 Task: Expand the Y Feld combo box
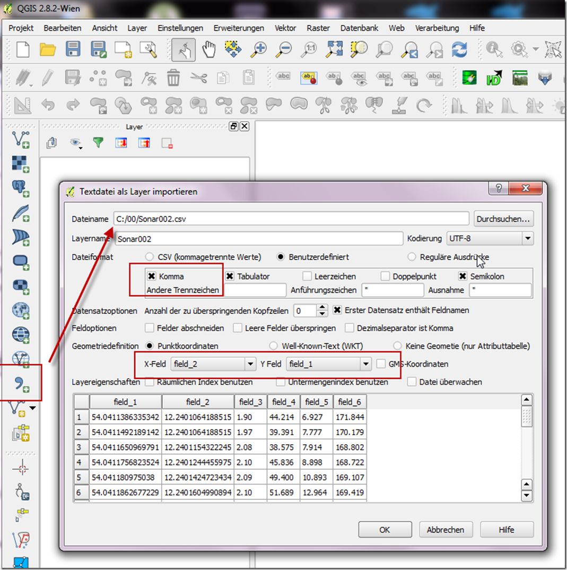click(328, 364)
